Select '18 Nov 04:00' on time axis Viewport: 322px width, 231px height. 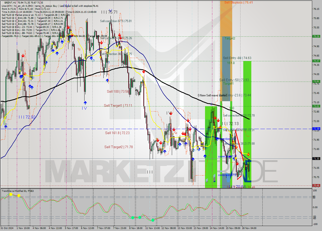tap(249, 228)
